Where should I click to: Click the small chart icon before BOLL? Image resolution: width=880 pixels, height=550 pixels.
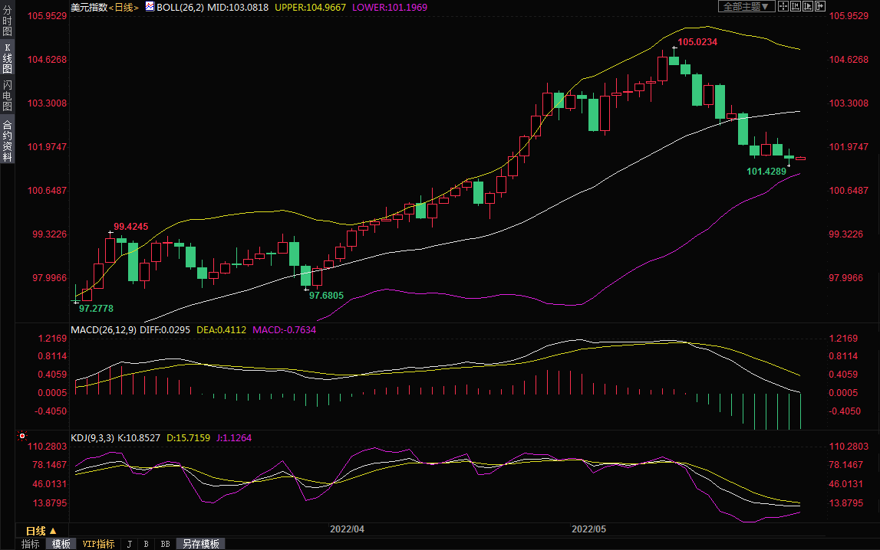[150, 6]
